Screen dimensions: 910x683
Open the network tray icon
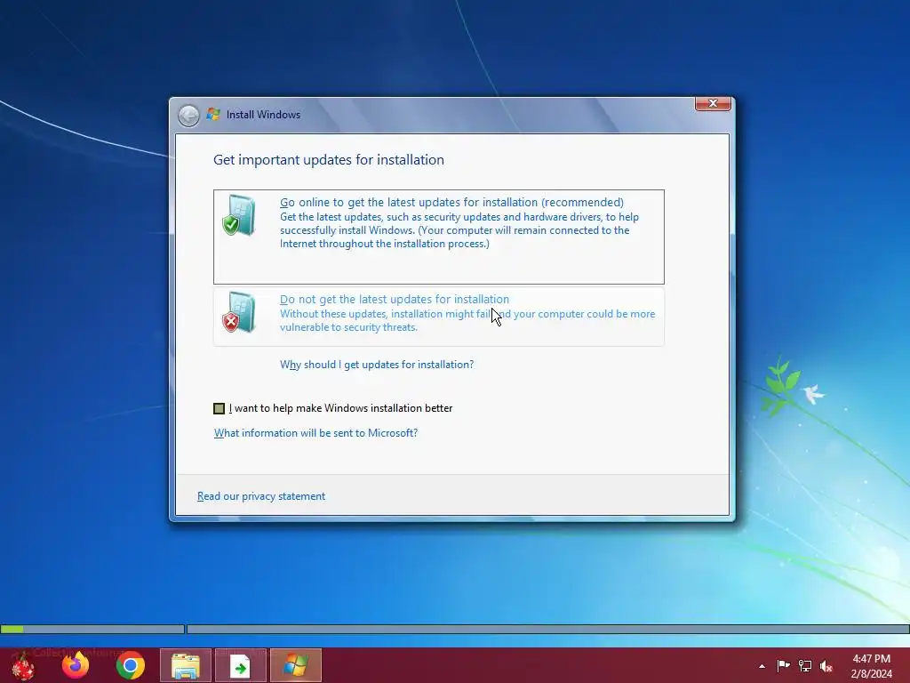[x=805, y=666]
